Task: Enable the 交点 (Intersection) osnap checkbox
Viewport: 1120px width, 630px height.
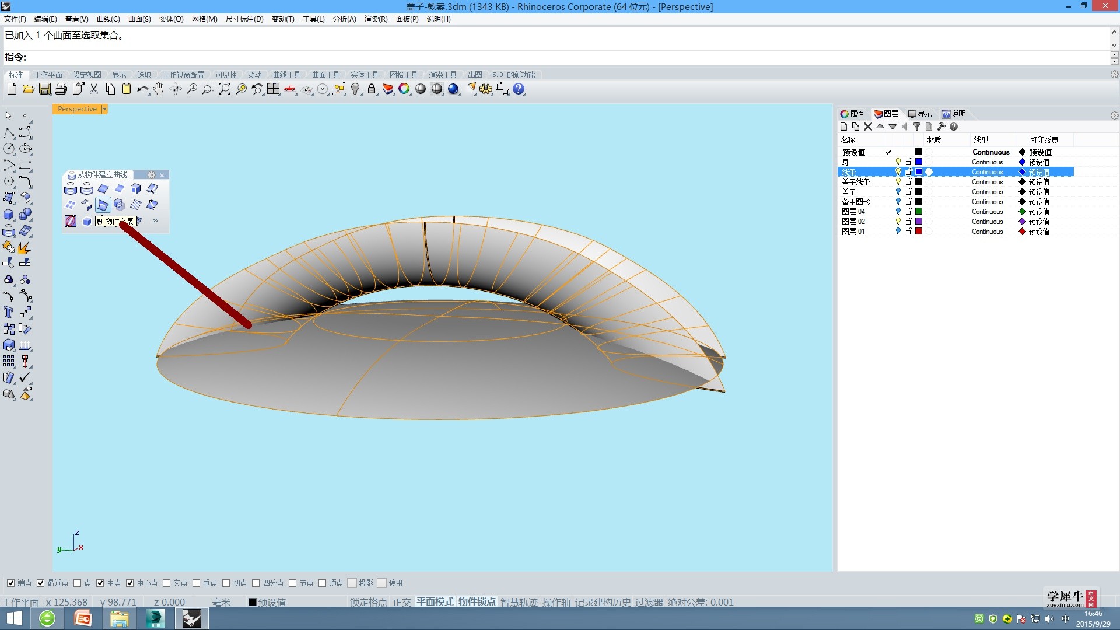Action: coord(166,583)
